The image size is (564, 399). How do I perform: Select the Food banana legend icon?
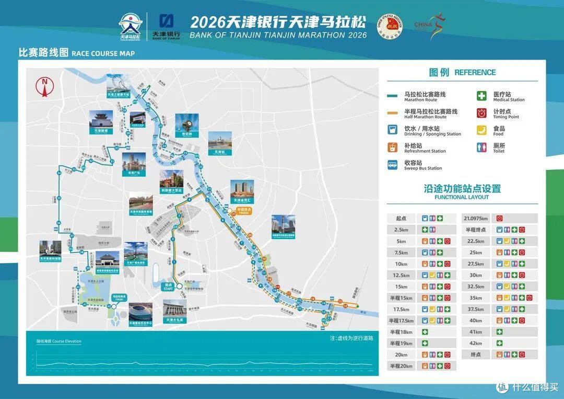(481, 130)
